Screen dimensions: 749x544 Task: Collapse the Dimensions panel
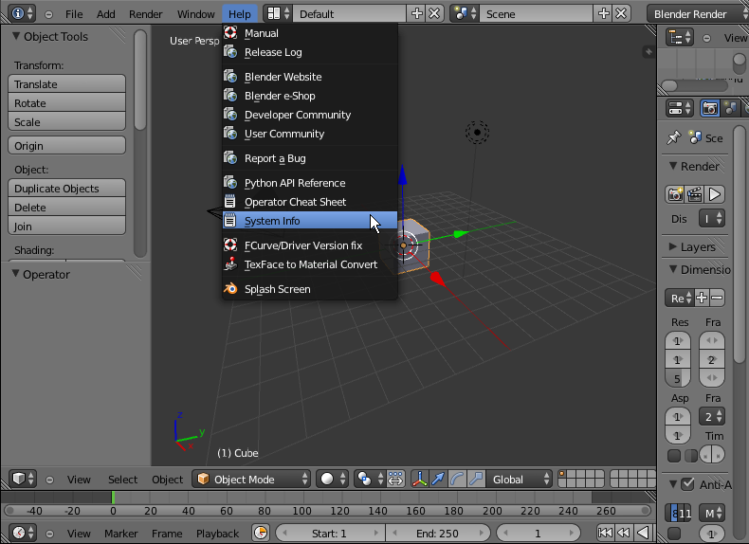pyautogui.click(x=673, y=269)
